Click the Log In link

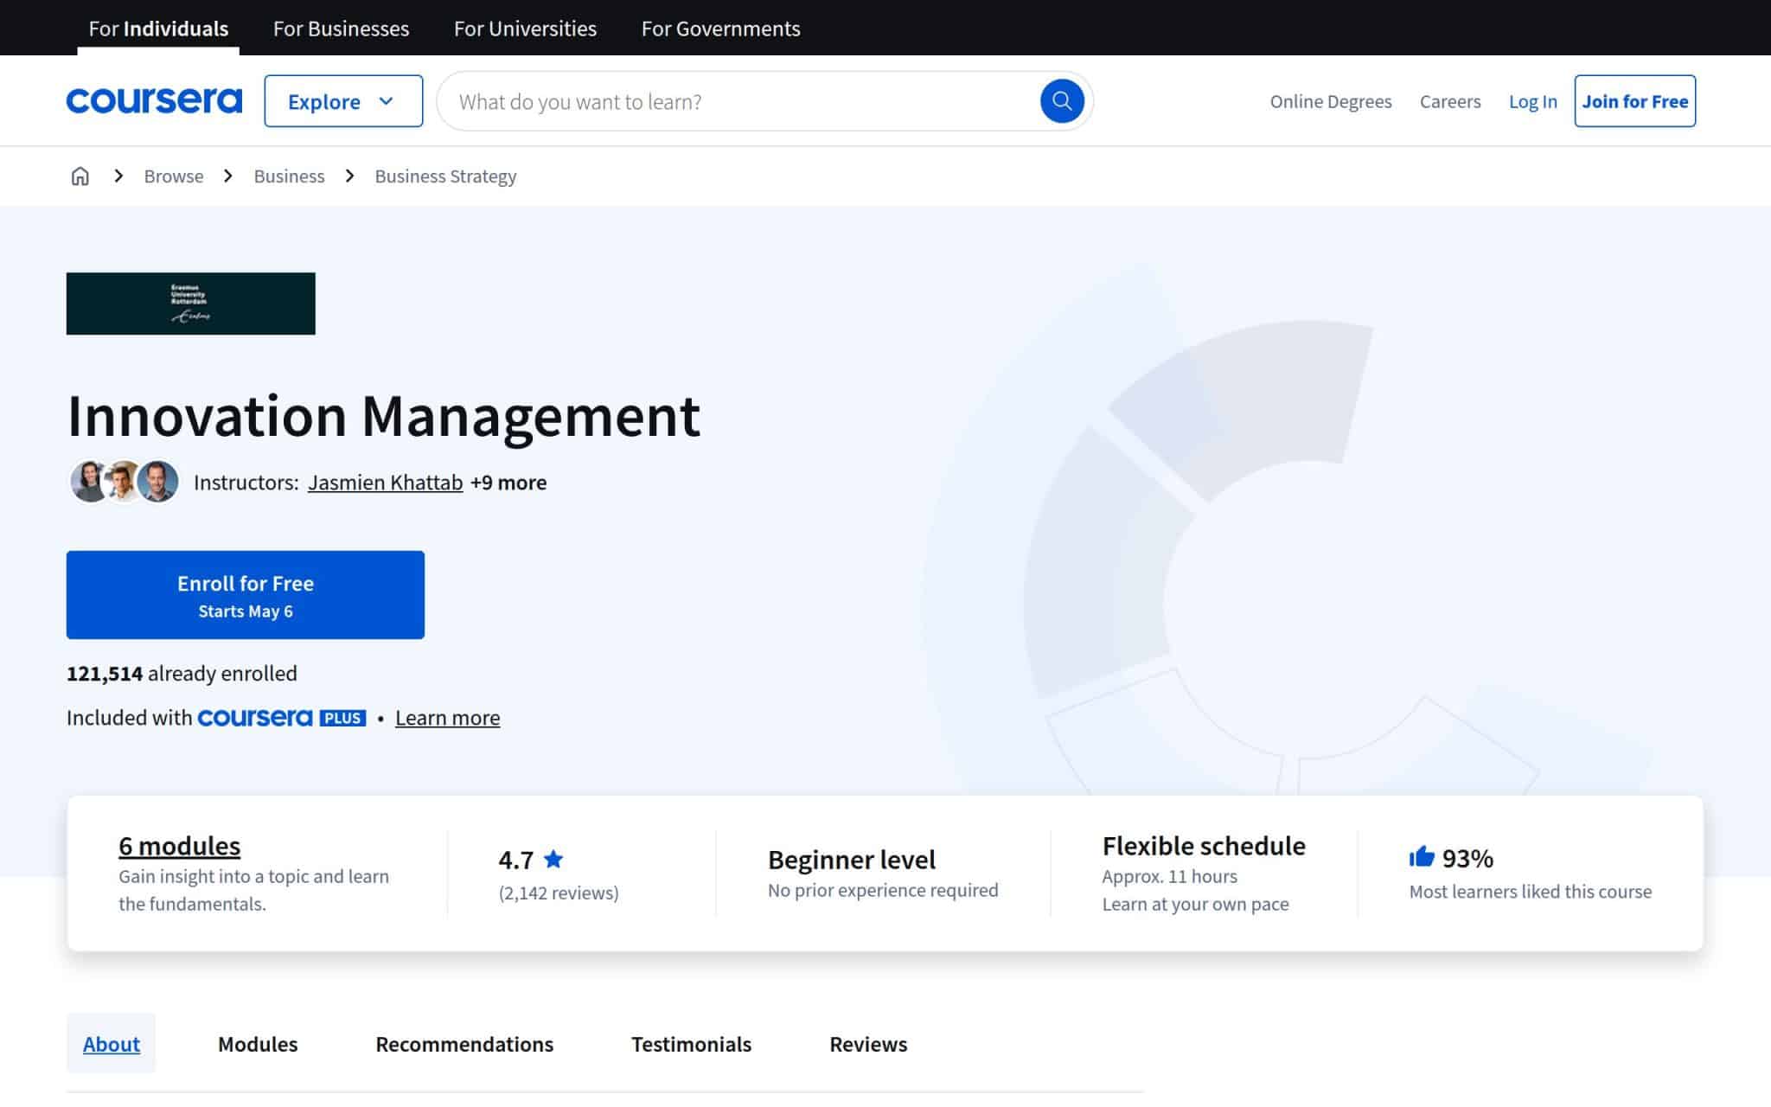point(1533,101)
